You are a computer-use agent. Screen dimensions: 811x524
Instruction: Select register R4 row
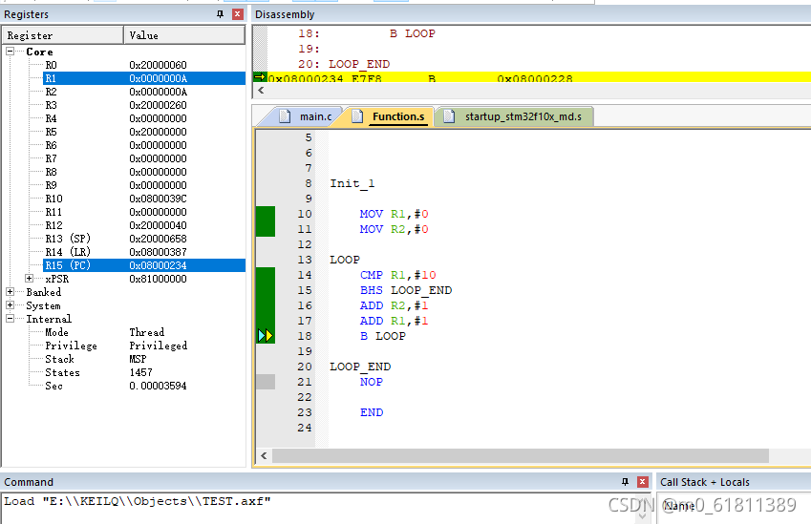tap(144, 118)
